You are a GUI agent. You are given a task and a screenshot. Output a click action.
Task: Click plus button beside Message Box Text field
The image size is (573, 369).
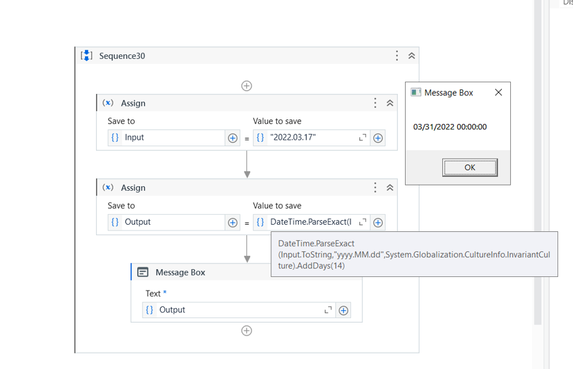[343, 310]
